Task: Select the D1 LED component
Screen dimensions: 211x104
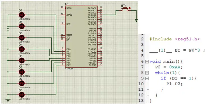Action: [x=22, y=26]
